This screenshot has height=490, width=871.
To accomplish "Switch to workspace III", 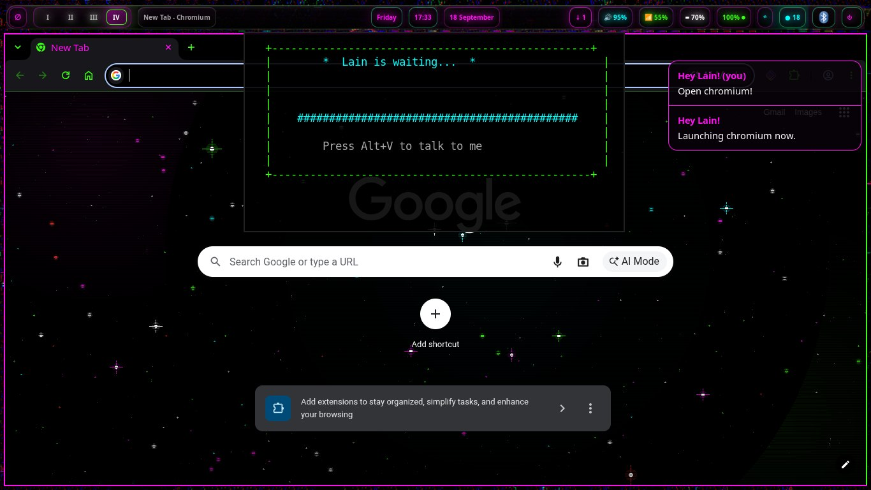I will (x=94, y=17).
